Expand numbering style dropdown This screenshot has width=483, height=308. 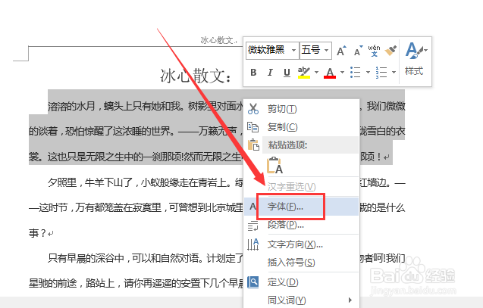[394, 73]
